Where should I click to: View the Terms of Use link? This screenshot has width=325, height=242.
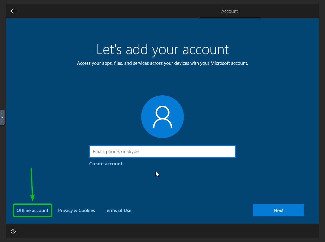tap(118, 211)
